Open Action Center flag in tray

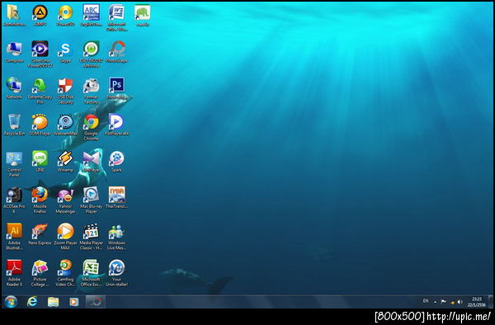coord(443,302)
